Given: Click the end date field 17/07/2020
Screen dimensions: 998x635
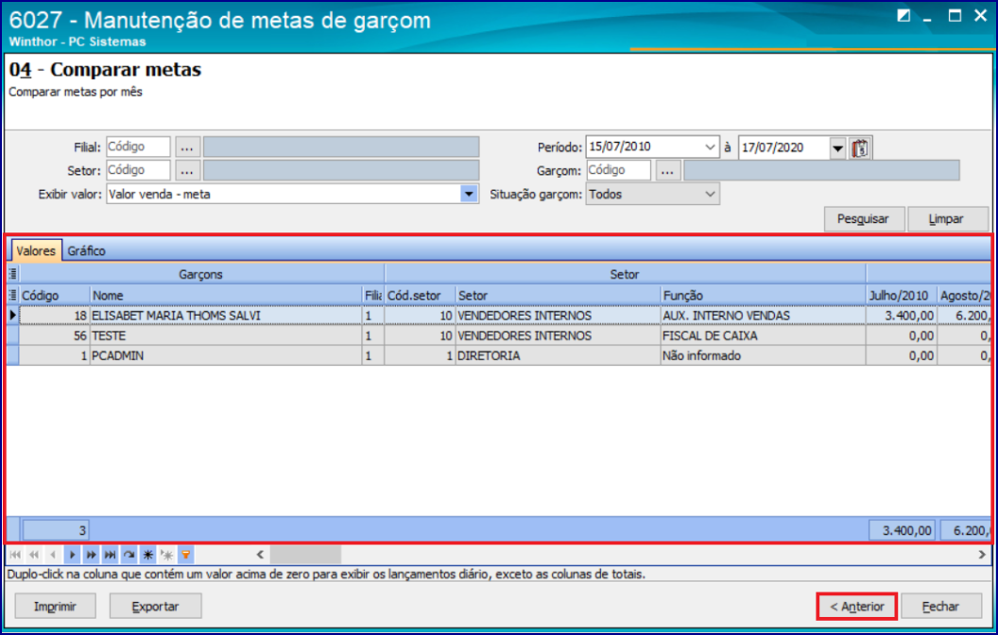Looking at the screenshot, I should 784,148.
